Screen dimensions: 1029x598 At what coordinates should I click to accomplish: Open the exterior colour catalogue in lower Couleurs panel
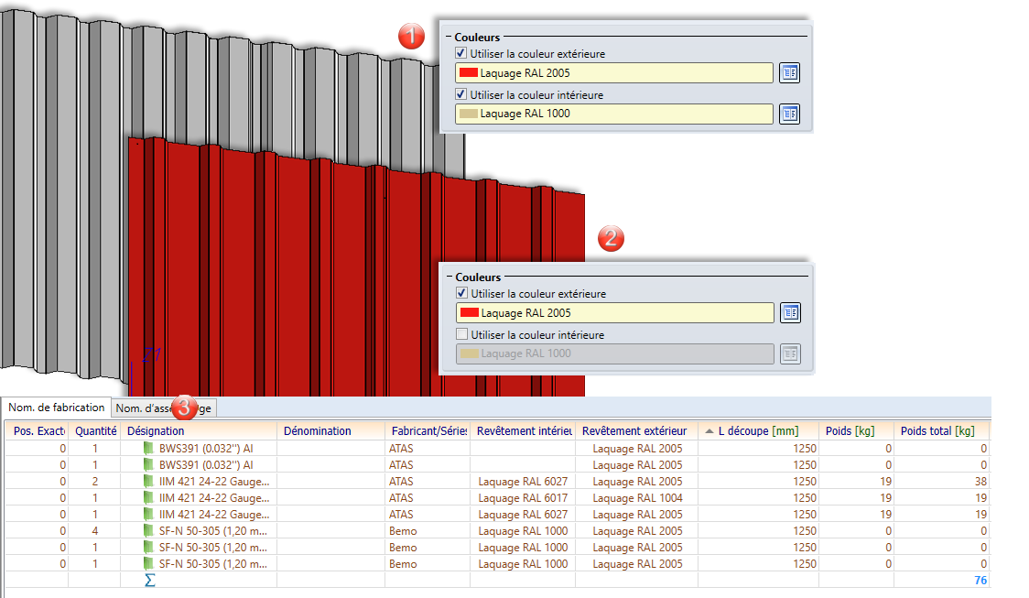pos(791,313)
